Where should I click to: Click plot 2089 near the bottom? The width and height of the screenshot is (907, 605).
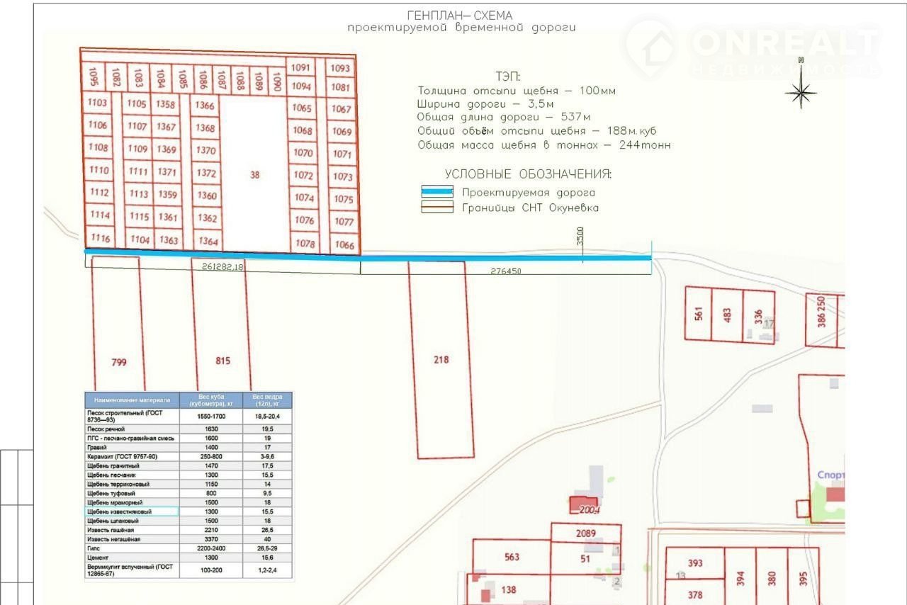click(585, 533)
